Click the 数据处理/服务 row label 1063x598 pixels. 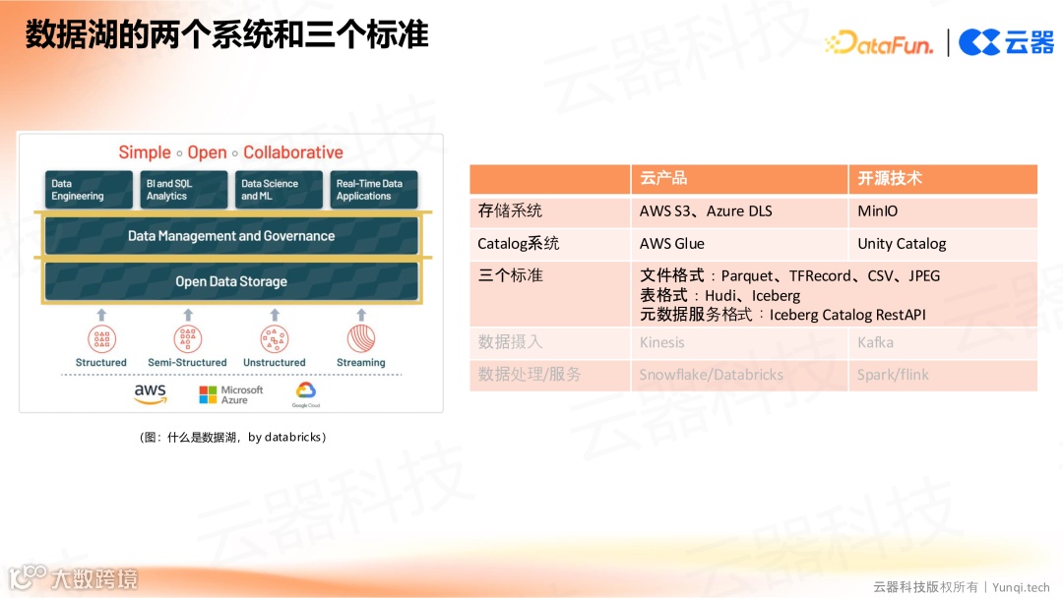[530, 375]
